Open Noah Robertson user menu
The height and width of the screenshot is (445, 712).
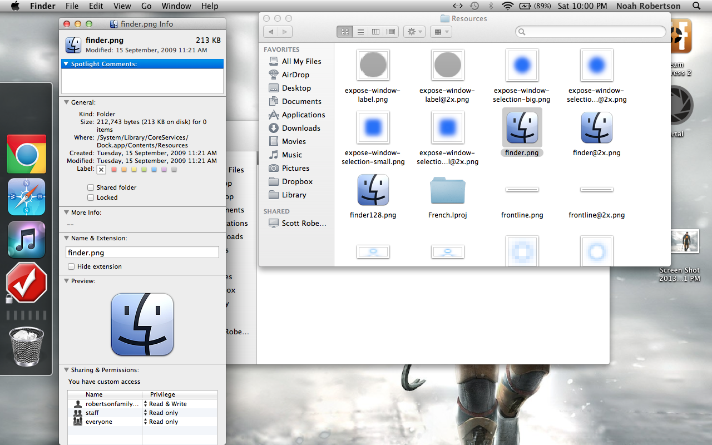pyautogui.click(x=648, y=6)
